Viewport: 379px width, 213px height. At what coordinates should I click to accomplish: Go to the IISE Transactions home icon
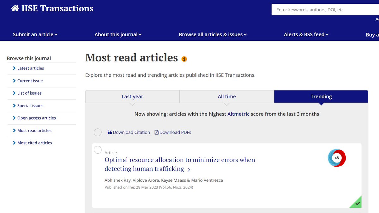15,9
